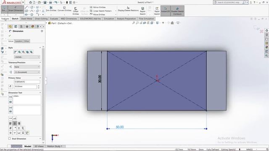Switch to the Features tab
The width and height of the screenshot is (269, 151).
tap(5, 18)
